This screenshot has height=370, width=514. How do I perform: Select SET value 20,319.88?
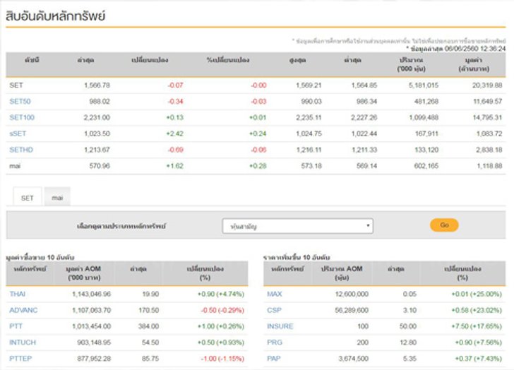tap(487, 85)
